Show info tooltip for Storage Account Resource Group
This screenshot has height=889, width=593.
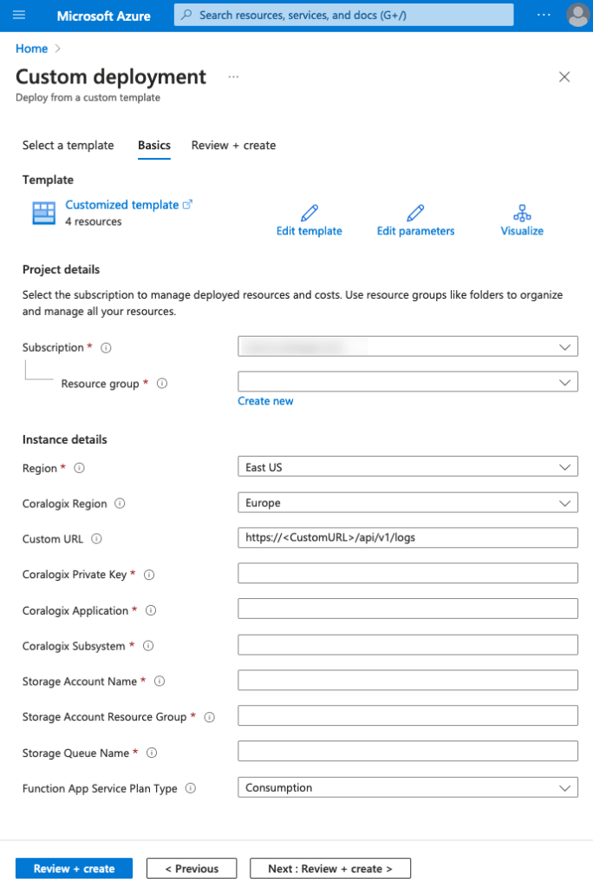[210, 716]
